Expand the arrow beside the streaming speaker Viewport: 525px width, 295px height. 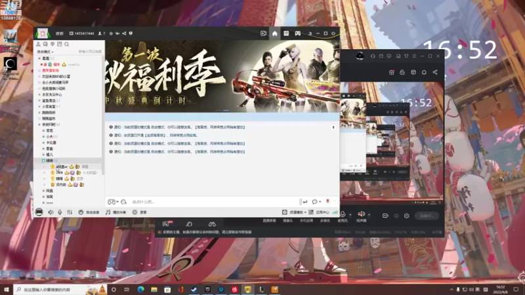(x=369, y=214)
